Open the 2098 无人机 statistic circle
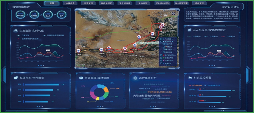Image resolution: width=254 pixels, height=113 pixels. coord(48,15)
